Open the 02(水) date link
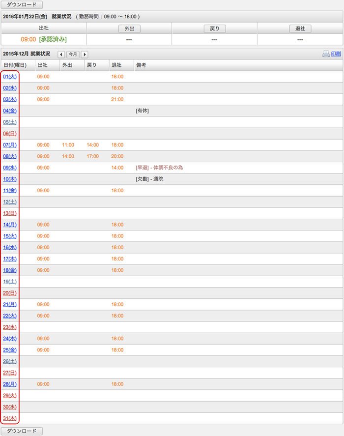 10,88
